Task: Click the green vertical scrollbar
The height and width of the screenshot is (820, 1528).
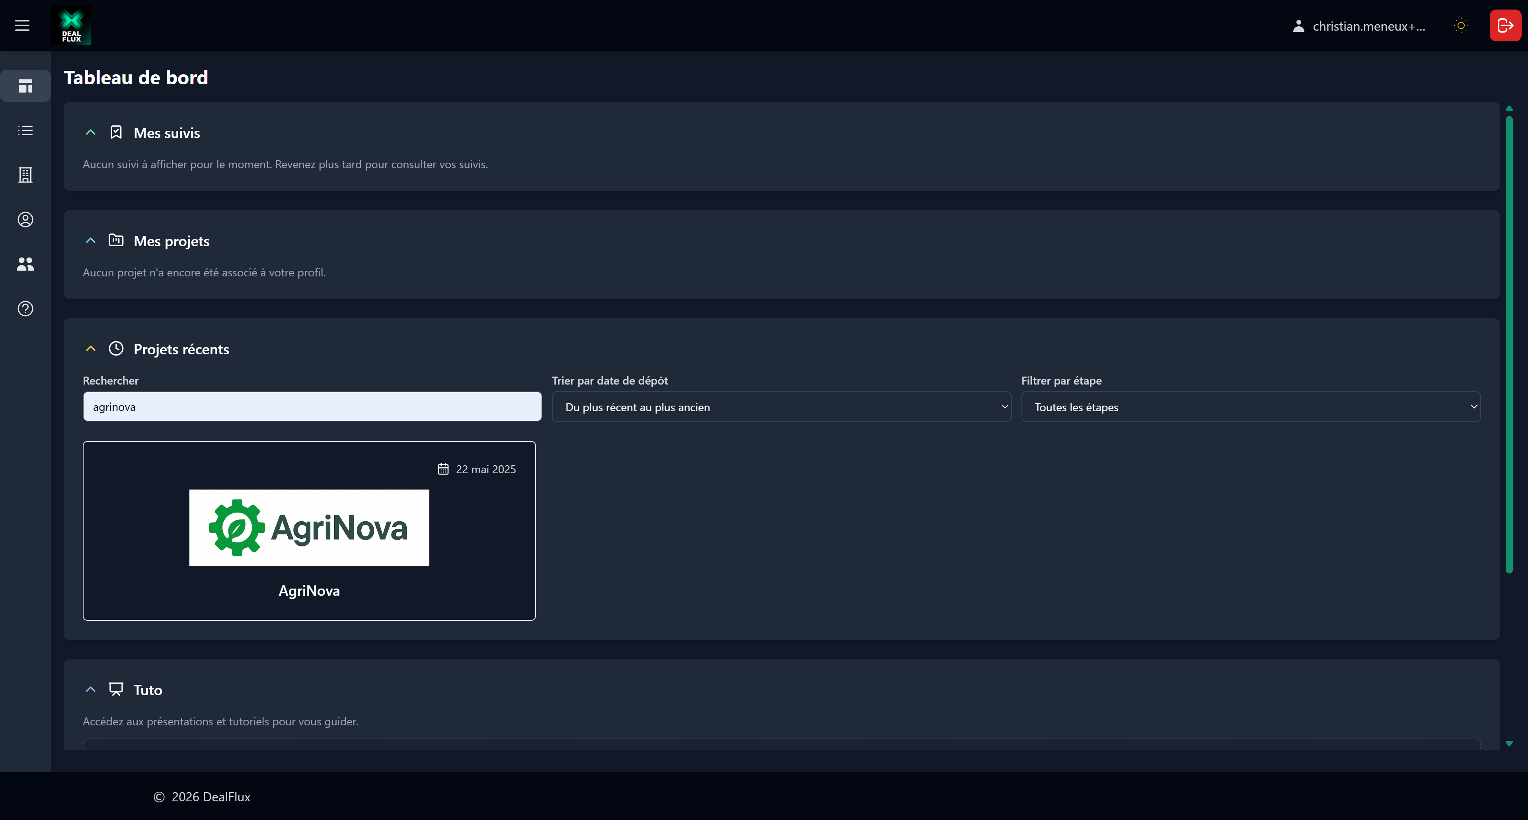Action: click(1509, 344)
